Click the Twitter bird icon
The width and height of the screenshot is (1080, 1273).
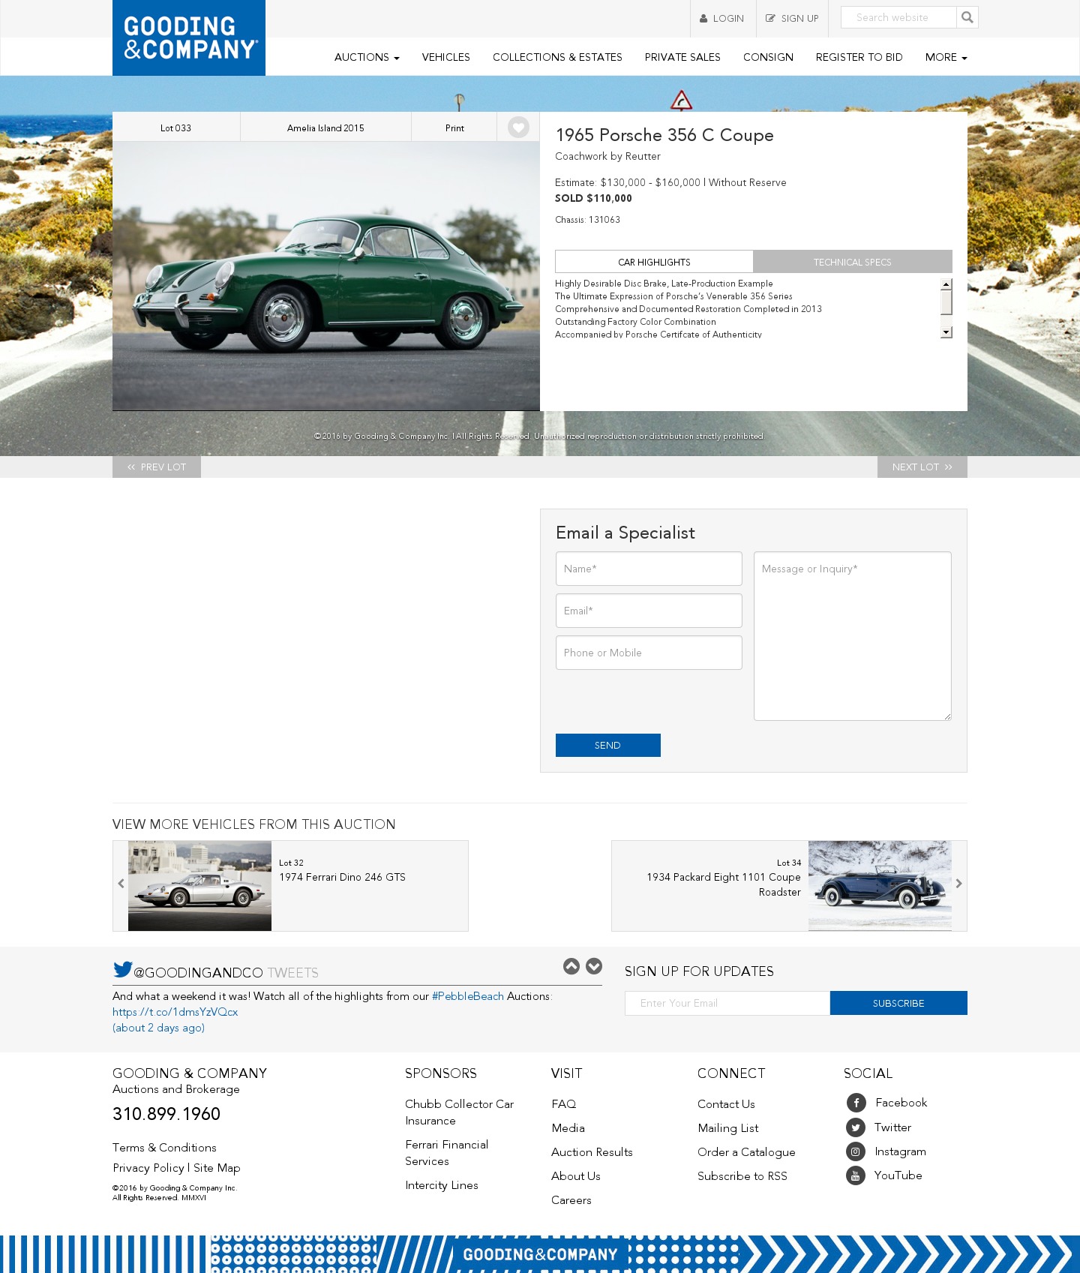(123, 970)
